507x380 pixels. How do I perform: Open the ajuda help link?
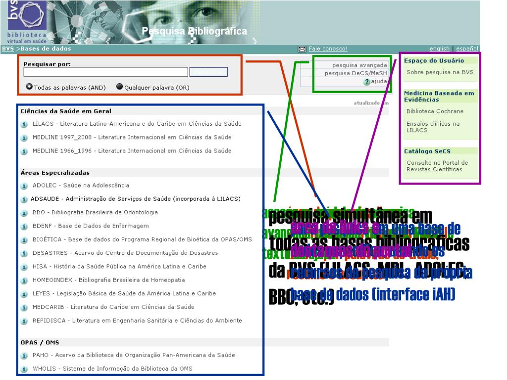pyautogui.click(x=379, y=82)
